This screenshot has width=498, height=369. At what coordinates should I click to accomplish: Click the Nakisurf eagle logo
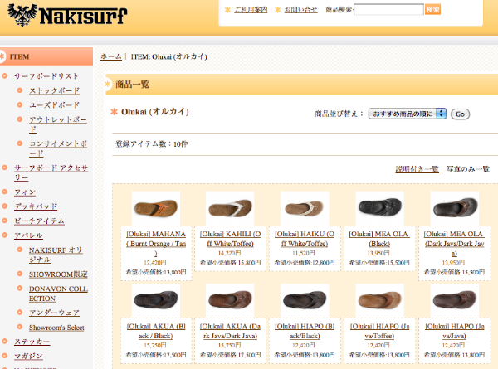(x=67, y=15)
